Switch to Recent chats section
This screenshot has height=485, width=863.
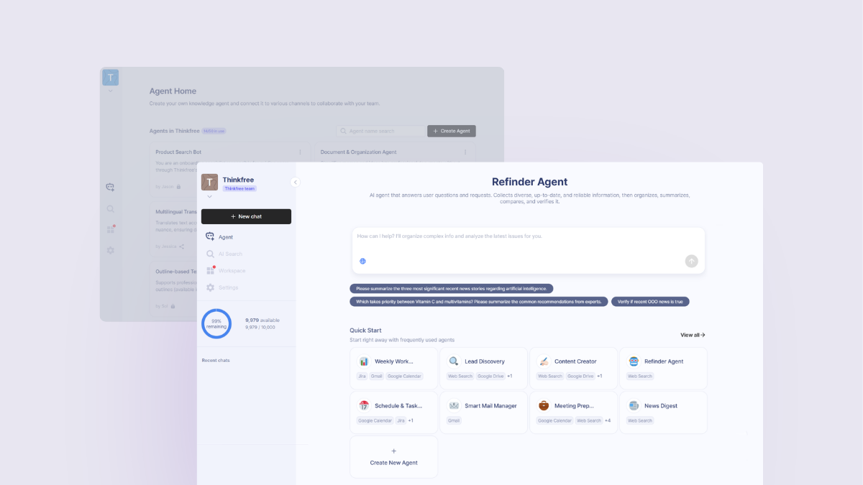216,359
